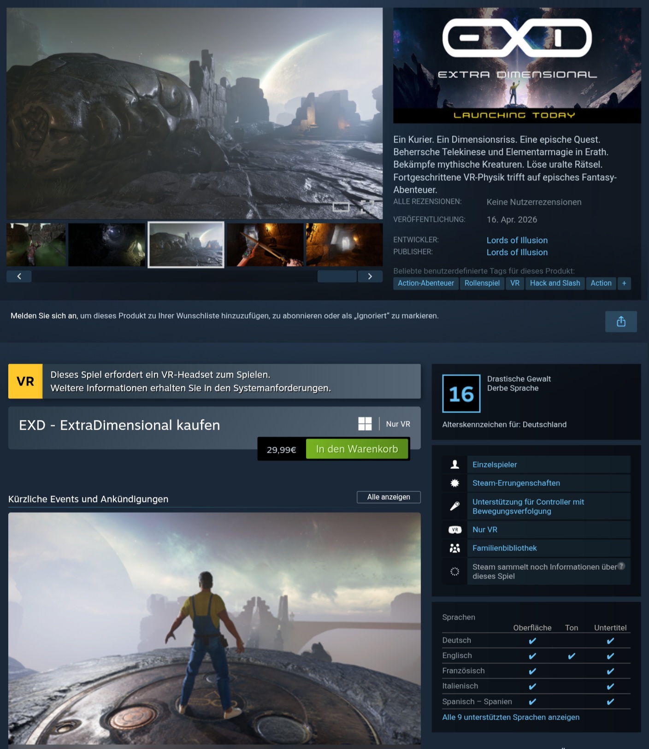
Task: Click the Windows platform icon
Action: pos(365,424)
